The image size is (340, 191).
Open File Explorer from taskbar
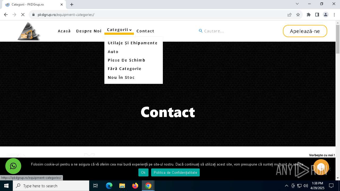click(x=122, y=186)
